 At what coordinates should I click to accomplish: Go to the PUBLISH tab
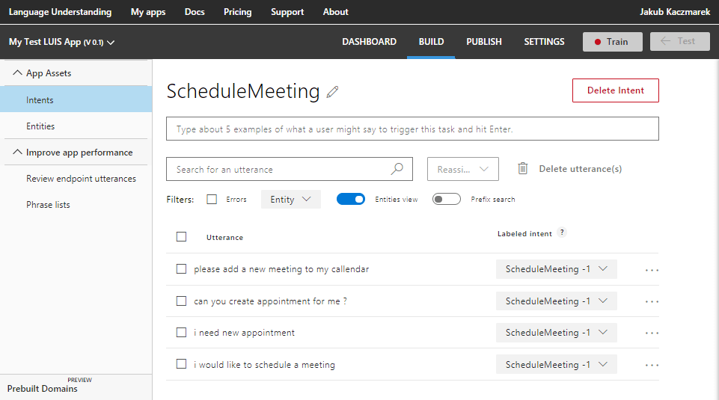(484, 42)
